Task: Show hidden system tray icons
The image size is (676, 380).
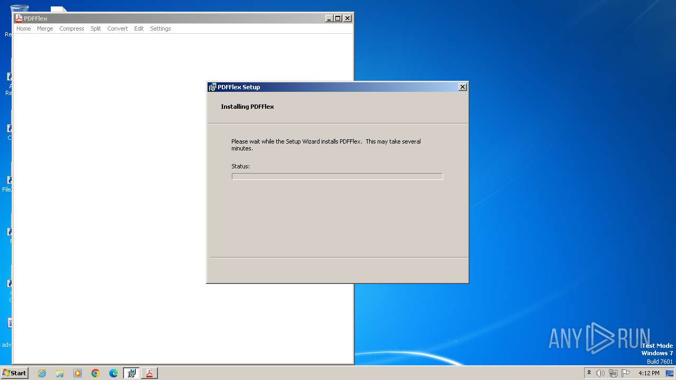Action: [589, 373]
